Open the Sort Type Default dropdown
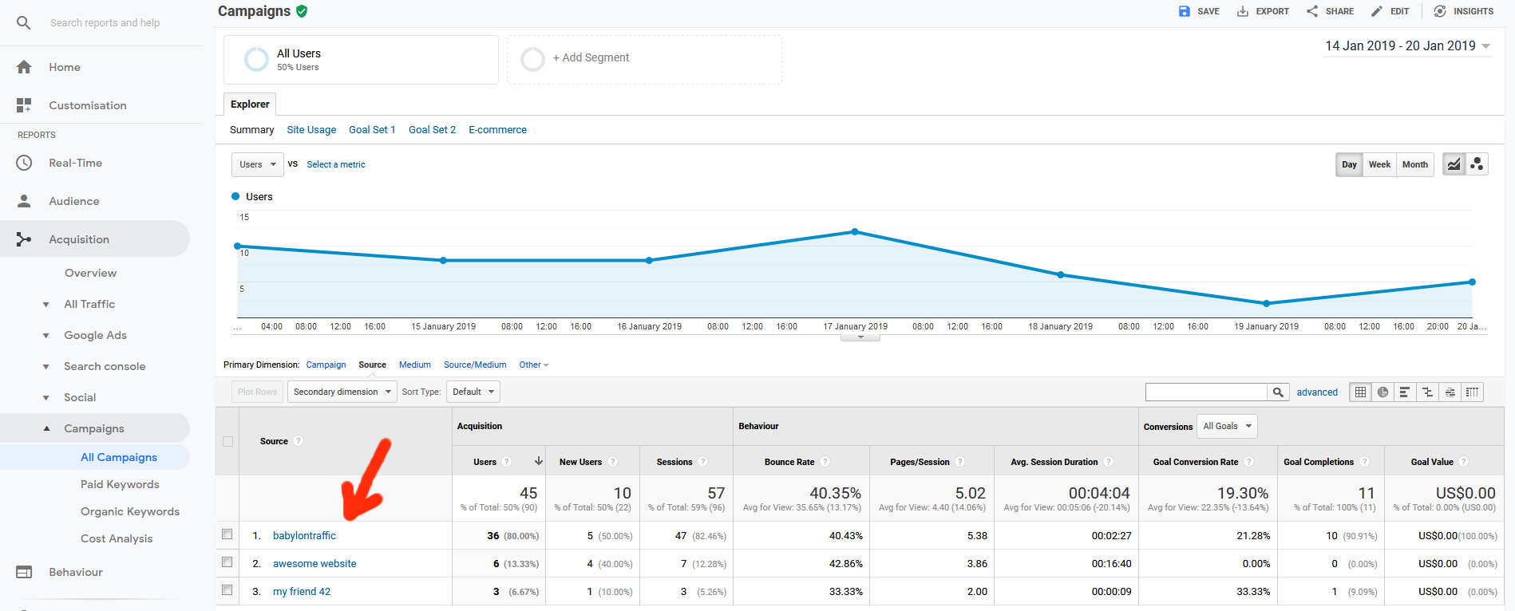Viewport: 1515px width, 611px height. coord(473,392)
